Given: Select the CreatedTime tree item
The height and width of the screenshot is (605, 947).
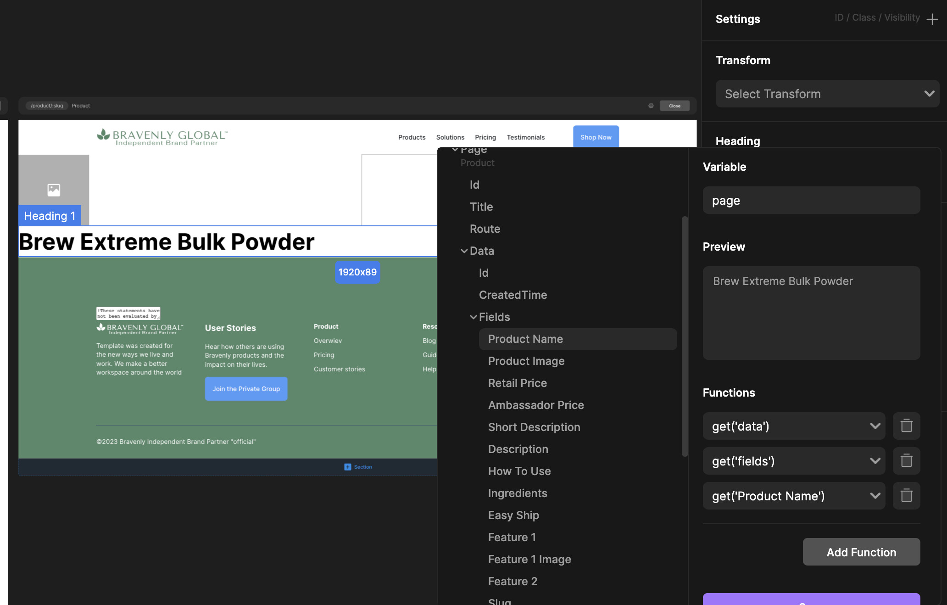Looking at the screenshot, I should coord(513,295).
